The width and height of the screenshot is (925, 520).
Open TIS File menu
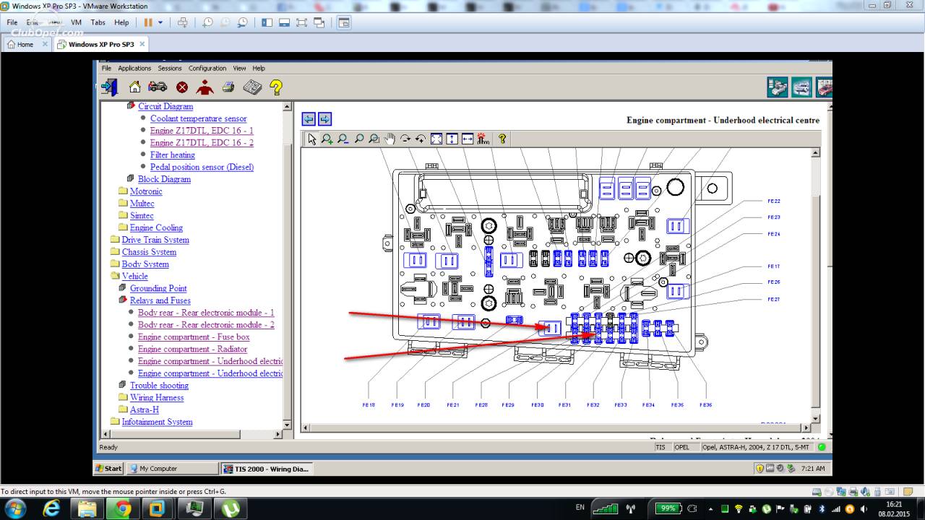coord(106,69)
